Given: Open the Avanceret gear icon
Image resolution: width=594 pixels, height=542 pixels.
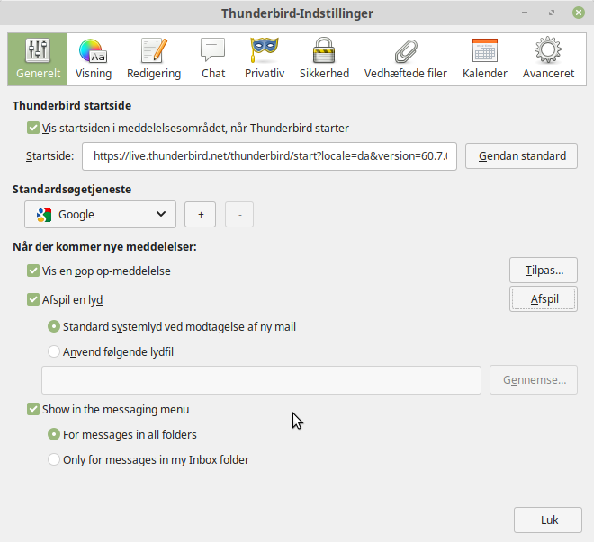Looking at the screenshot, I should 548,50.
